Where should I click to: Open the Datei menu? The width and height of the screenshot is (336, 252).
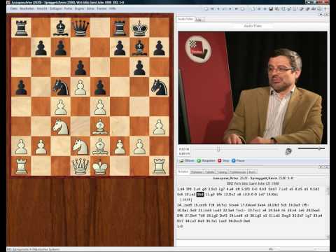(x=14, y=8)
